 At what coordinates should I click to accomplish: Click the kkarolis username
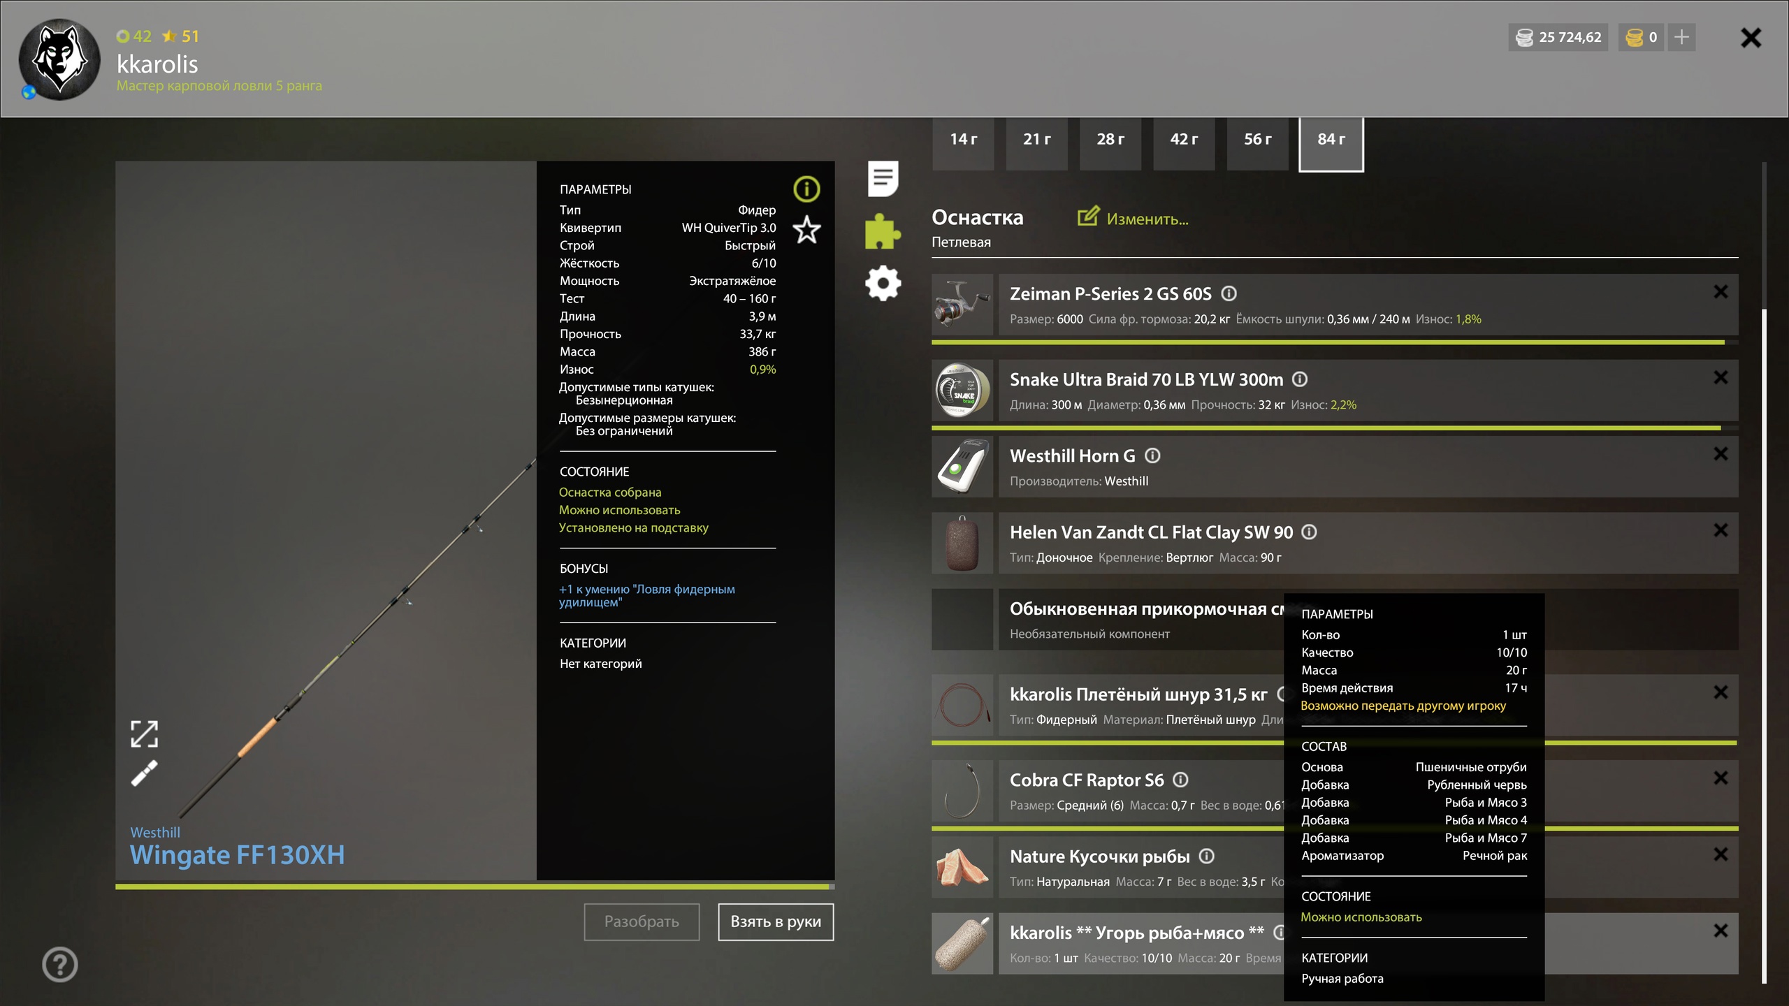click(x=157, y=64)
